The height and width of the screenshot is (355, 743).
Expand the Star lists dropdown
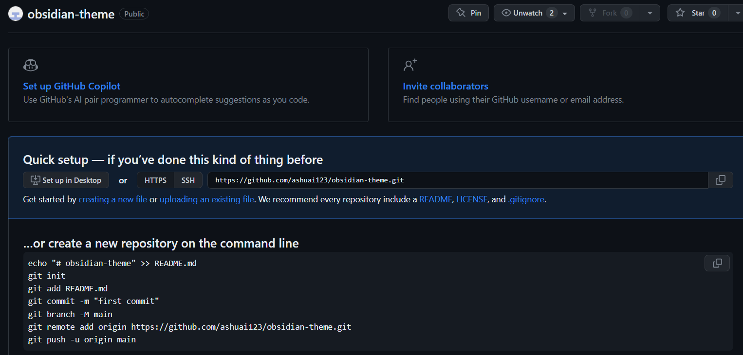(x=735, y=14)
